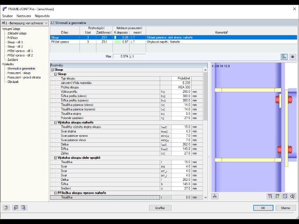Click the Sloup row green ratio bar

[x=115, y=37]
